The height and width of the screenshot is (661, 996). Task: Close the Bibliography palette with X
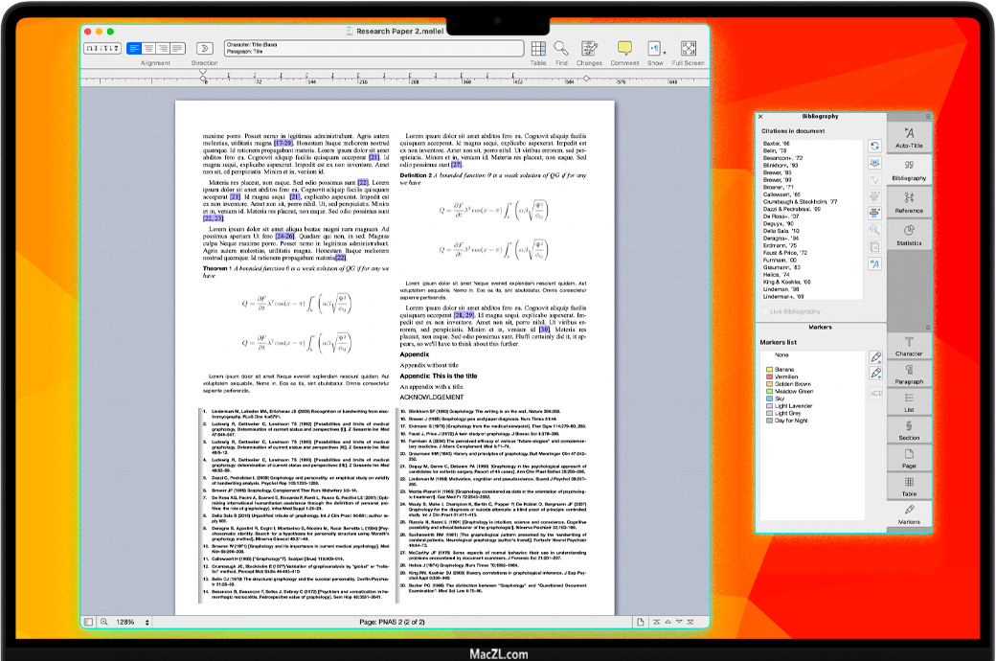pyautogui.click(x=760, y=117)
